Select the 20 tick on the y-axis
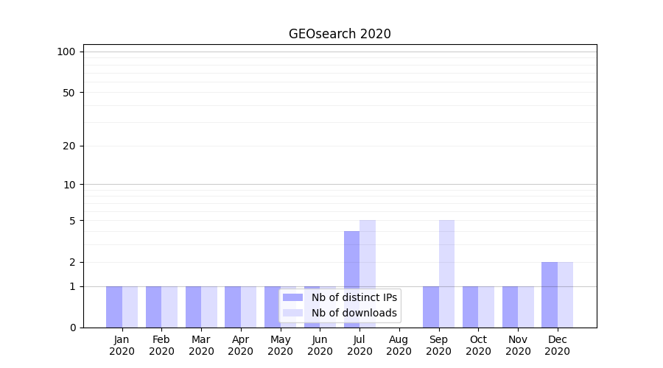The image size is (663, 368). 69,146
